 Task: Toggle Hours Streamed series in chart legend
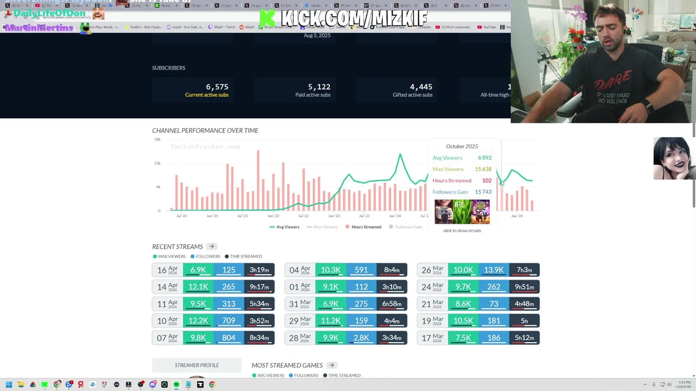(x=363, y=226)
